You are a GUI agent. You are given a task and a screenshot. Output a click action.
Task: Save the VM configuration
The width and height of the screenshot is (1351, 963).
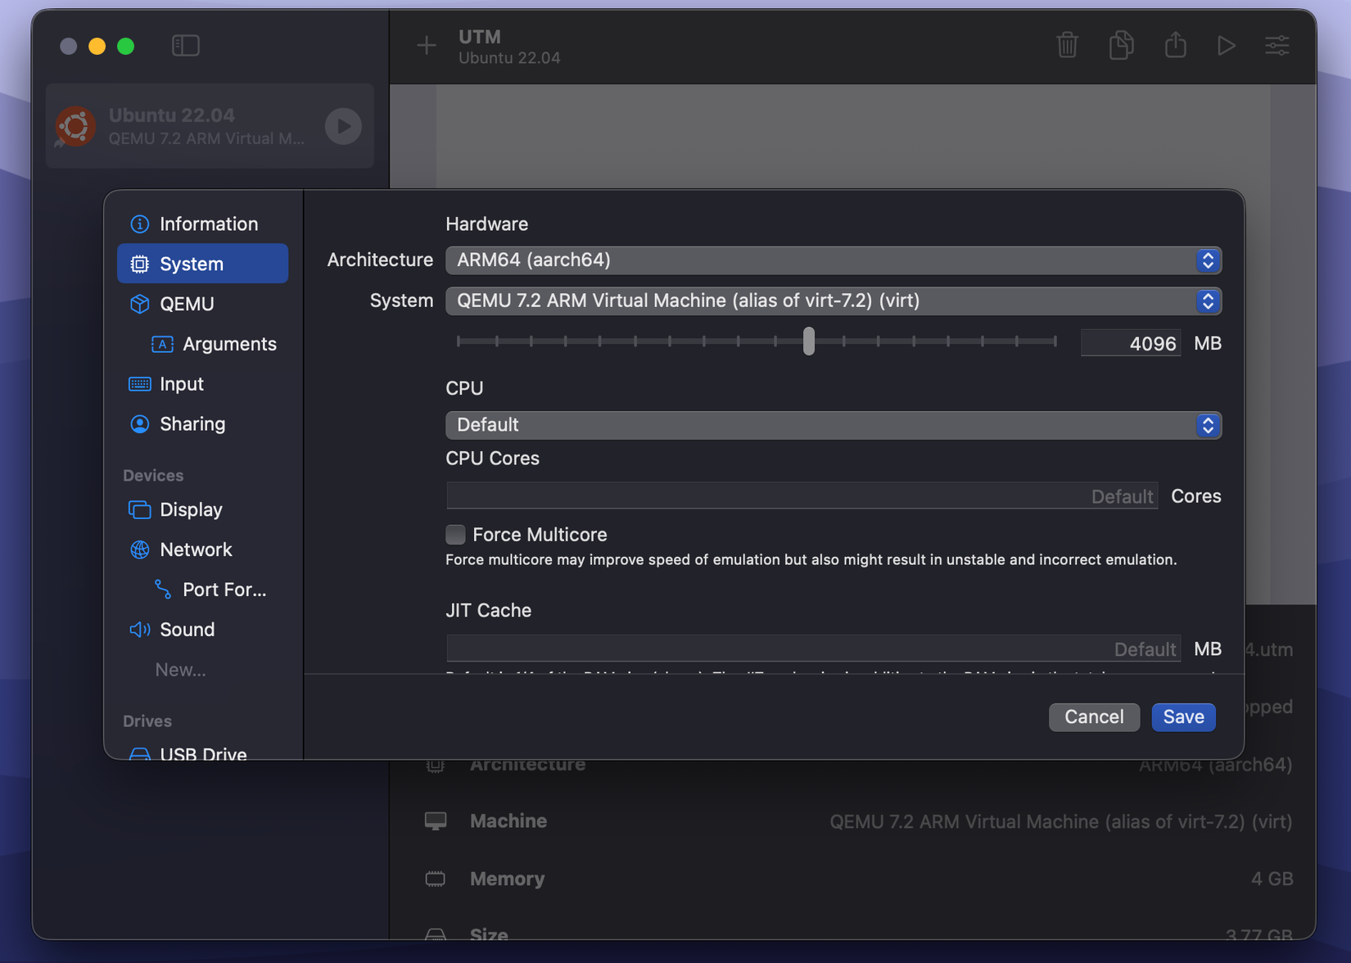click(x=1183, y=717)
